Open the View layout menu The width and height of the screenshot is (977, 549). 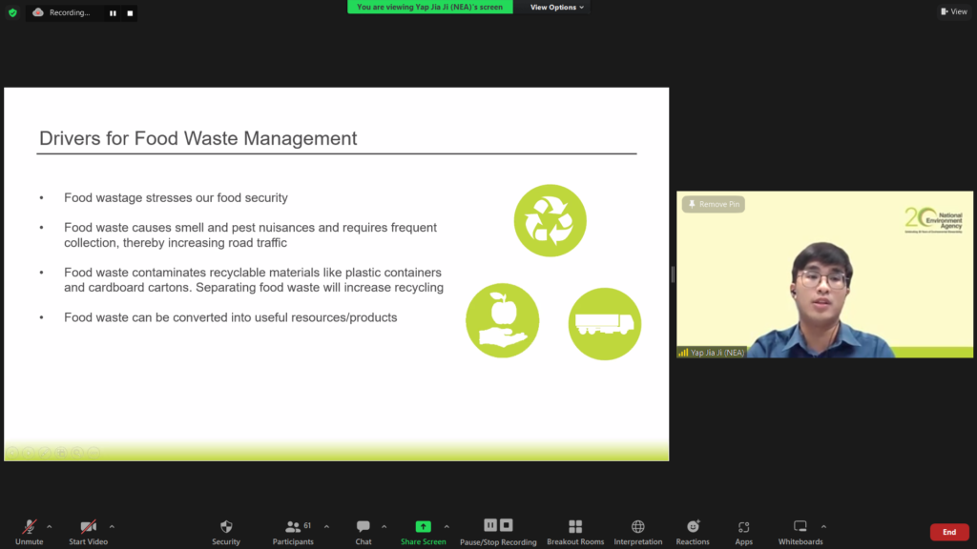(x=953, y=11)
